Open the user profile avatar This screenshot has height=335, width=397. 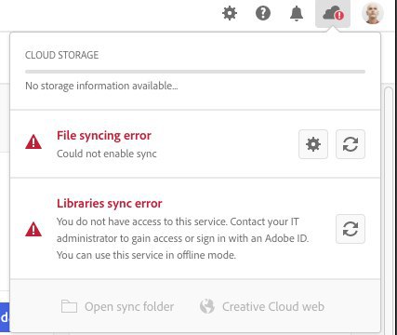click(x=373, y=13)
